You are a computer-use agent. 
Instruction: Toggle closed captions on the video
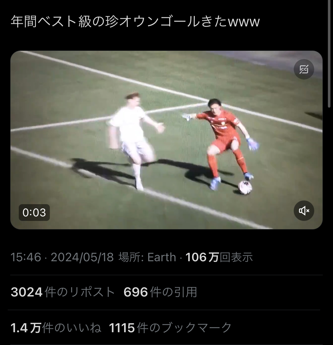click(304, 69)
